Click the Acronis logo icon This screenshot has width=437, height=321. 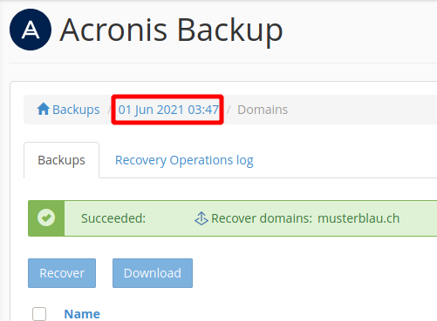(31, 30)
